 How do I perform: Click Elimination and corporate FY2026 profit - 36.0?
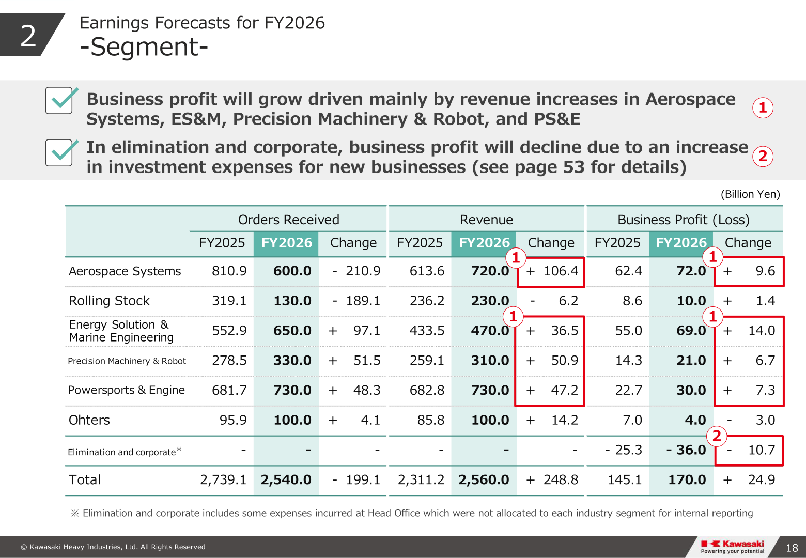pyautogui.click(x=686, y=450)
